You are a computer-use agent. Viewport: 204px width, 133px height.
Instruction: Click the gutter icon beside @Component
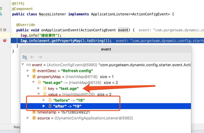tap(1, 9)
